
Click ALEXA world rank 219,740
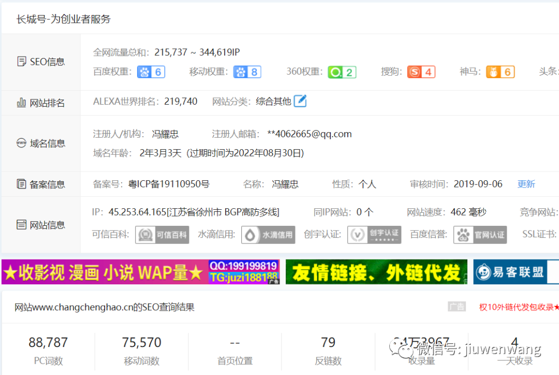pyautogui.click(x=181, y=102)
